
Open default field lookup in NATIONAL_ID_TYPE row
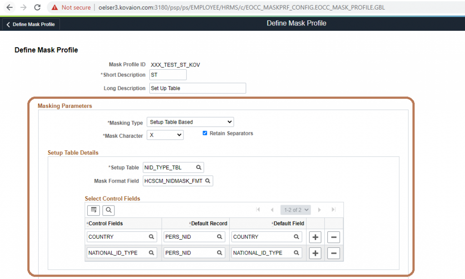click(x=297, y=253)
